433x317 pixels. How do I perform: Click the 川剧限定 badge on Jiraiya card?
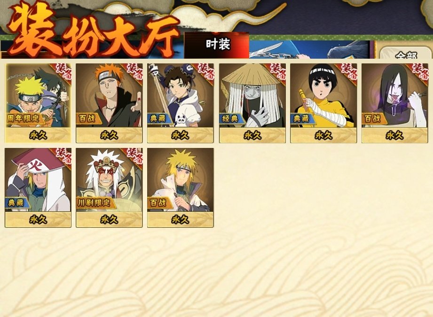pyautogui.click(x=94, y=203)
